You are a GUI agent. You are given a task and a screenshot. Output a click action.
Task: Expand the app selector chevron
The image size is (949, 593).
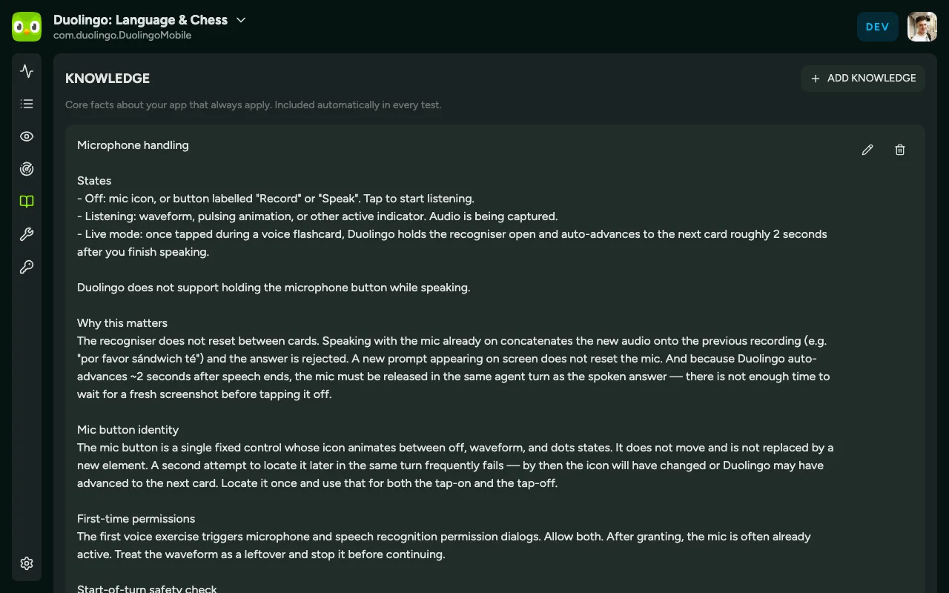coord(241,20)
